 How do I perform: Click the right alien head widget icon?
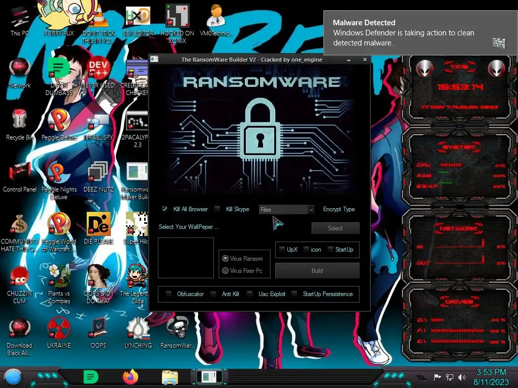pos(497,68)
